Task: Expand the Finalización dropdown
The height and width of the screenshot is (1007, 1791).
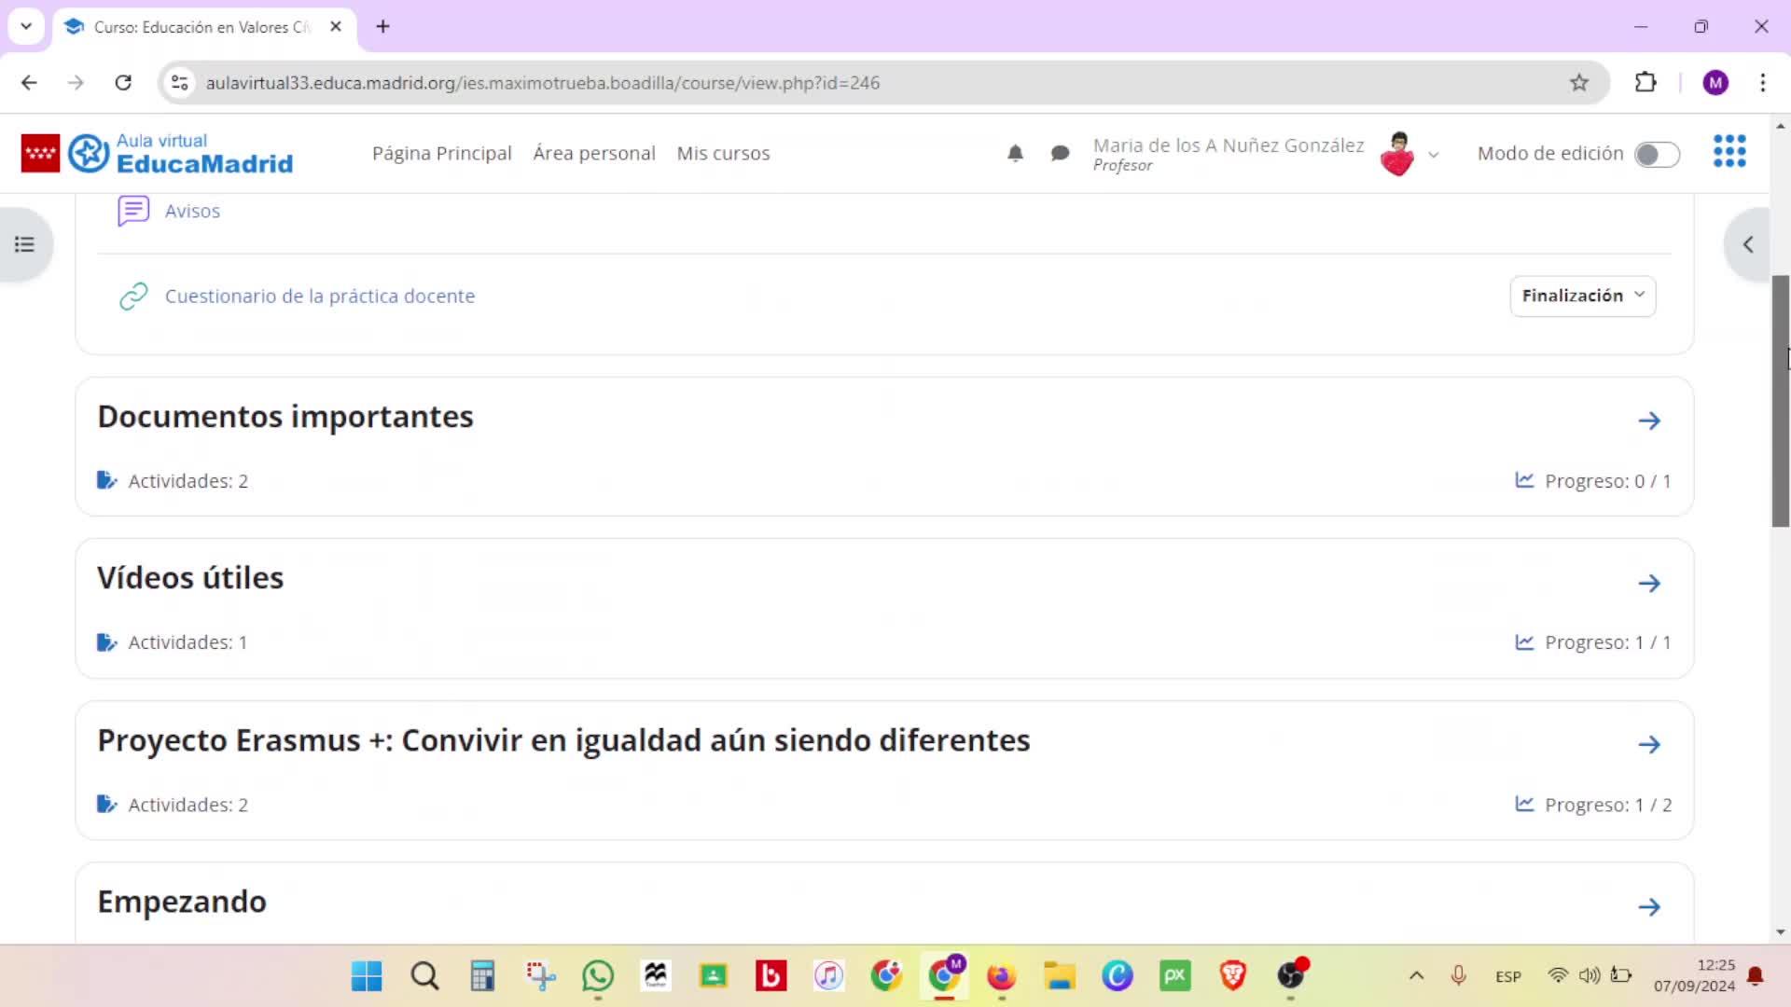Action: [1582, 296]
